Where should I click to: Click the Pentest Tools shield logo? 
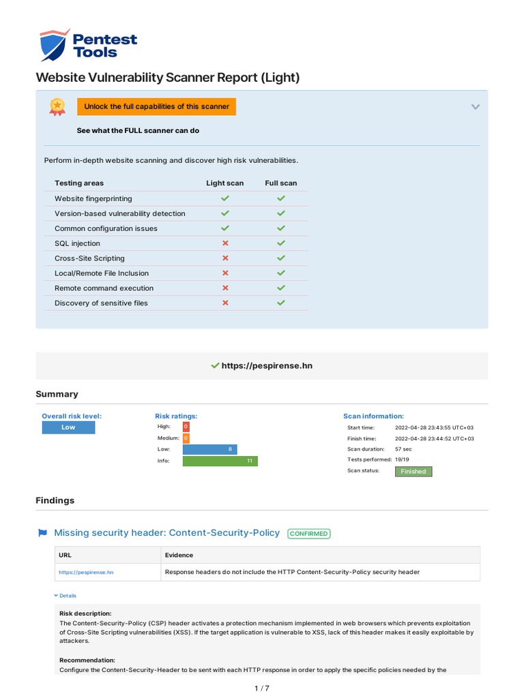[55, 46]
